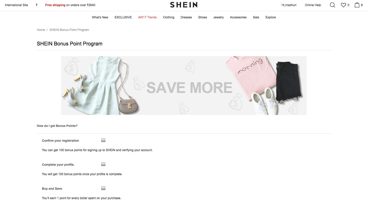Open the wishlist heart icon

pyautogui.click(x=343, y=5)
